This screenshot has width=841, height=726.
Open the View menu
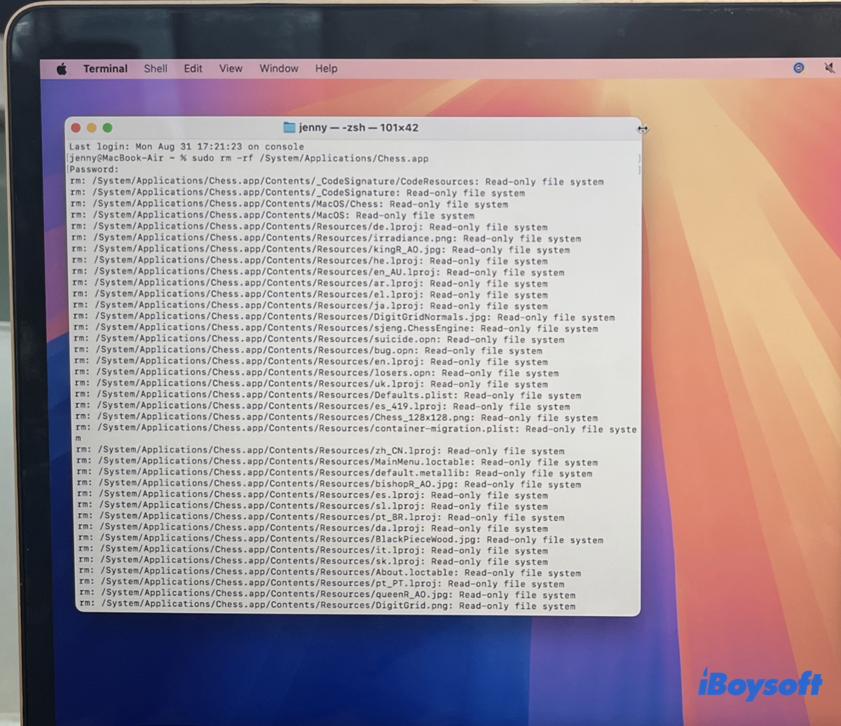tap(231, 69)
